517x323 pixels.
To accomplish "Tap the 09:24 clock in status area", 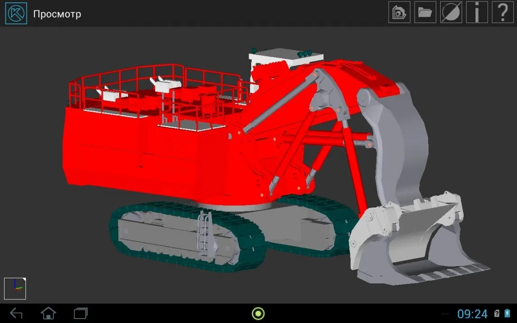I will click(x=472, y=314).
